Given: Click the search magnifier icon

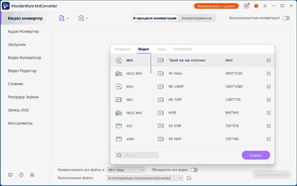Looking at the screenshot, I should (119, 155).
